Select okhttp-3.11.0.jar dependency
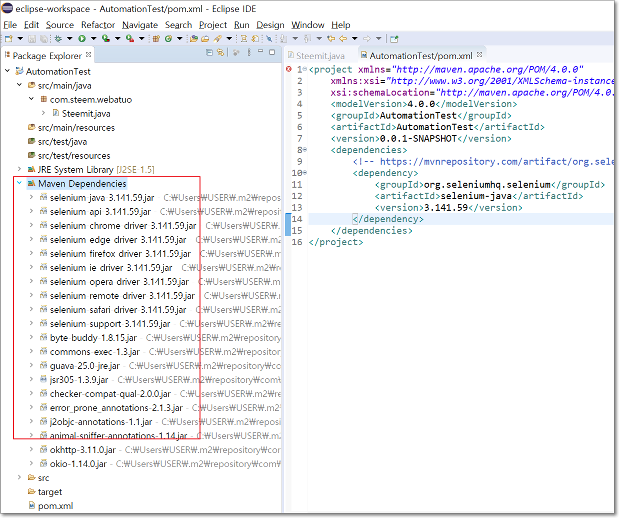This screenshot has width=619, height=518. pyautogui.click(x=83, y=450)
